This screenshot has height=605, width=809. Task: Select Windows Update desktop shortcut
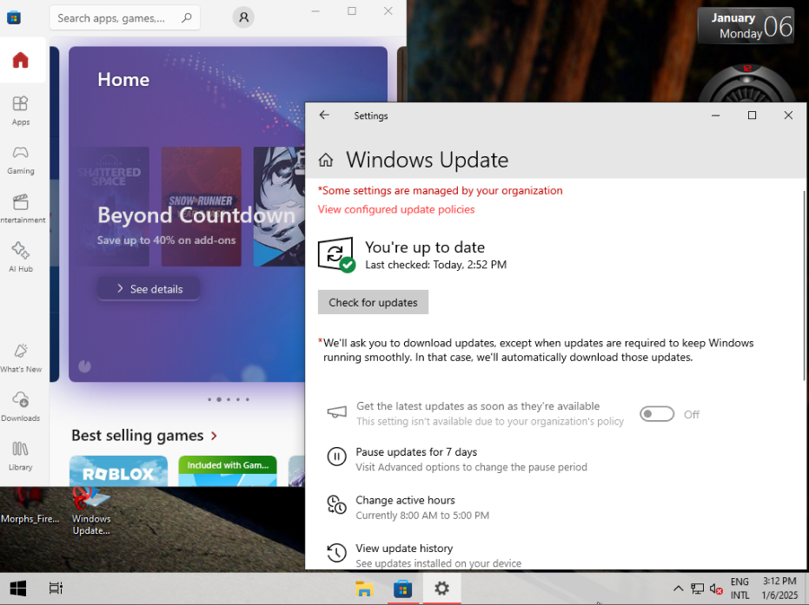tap(91, 511)
